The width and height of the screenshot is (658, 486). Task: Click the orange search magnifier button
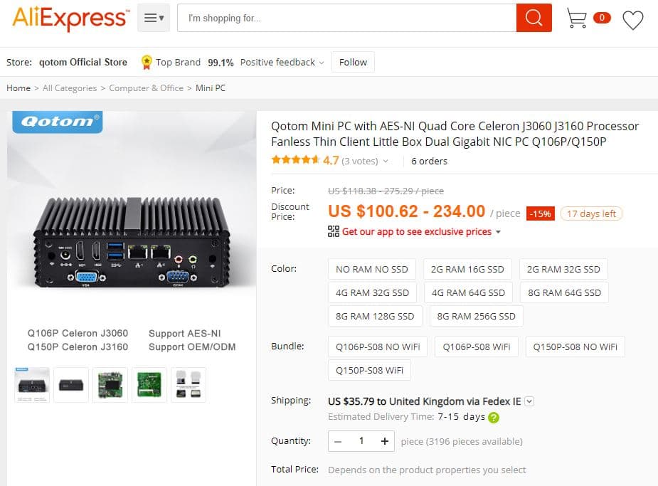coord(534,18)
